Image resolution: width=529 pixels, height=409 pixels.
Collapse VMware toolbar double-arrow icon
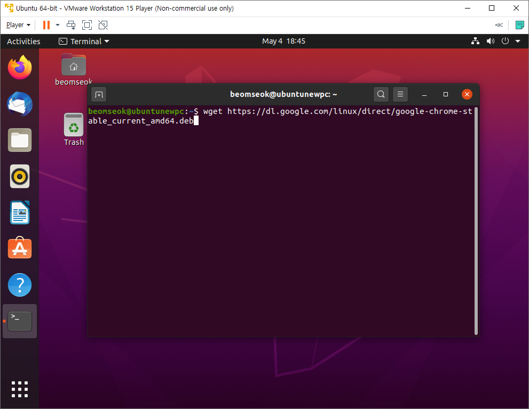[x=499, y=25]
